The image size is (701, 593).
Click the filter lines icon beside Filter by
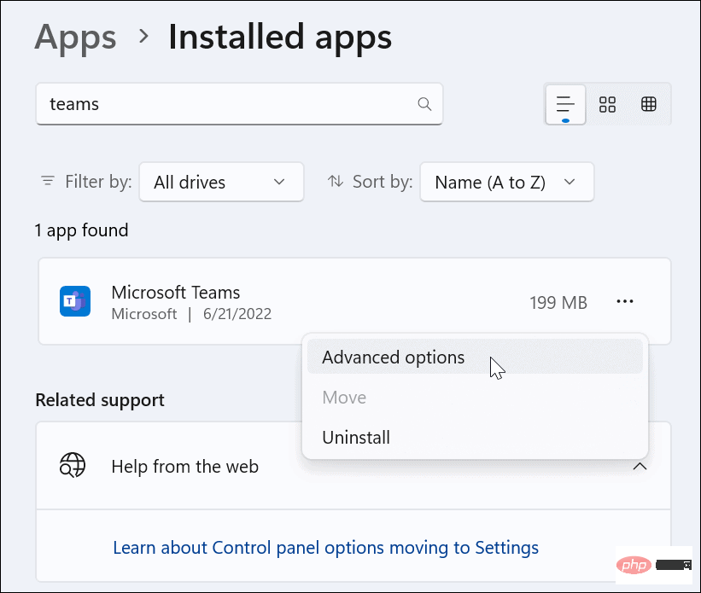(x=48, y=181)
